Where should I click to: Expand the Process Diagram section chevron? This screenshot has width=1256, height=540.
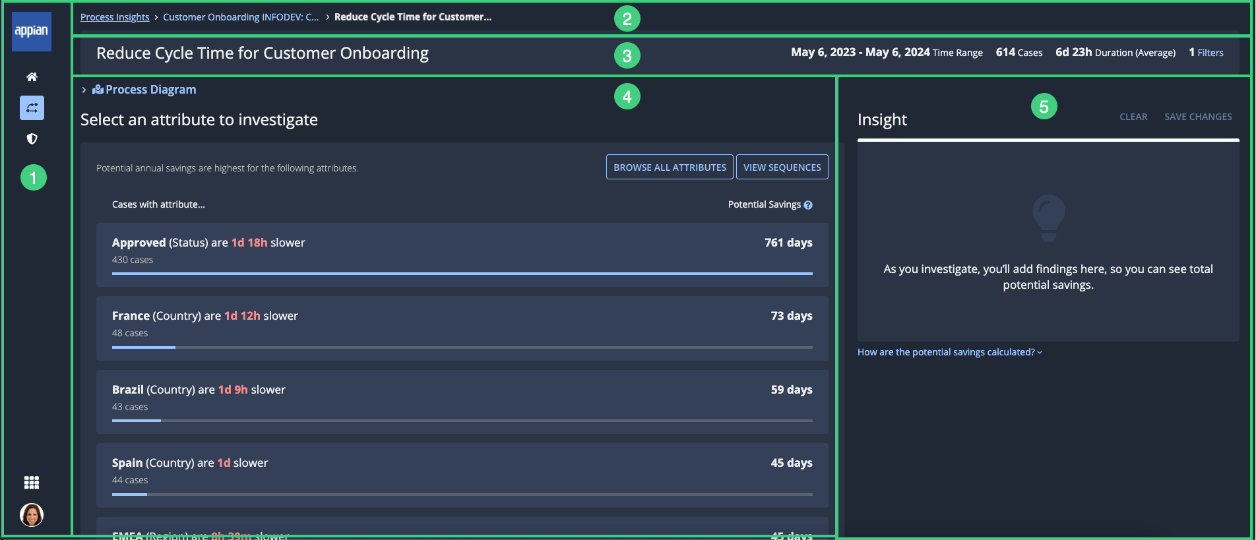click(84, 90)
